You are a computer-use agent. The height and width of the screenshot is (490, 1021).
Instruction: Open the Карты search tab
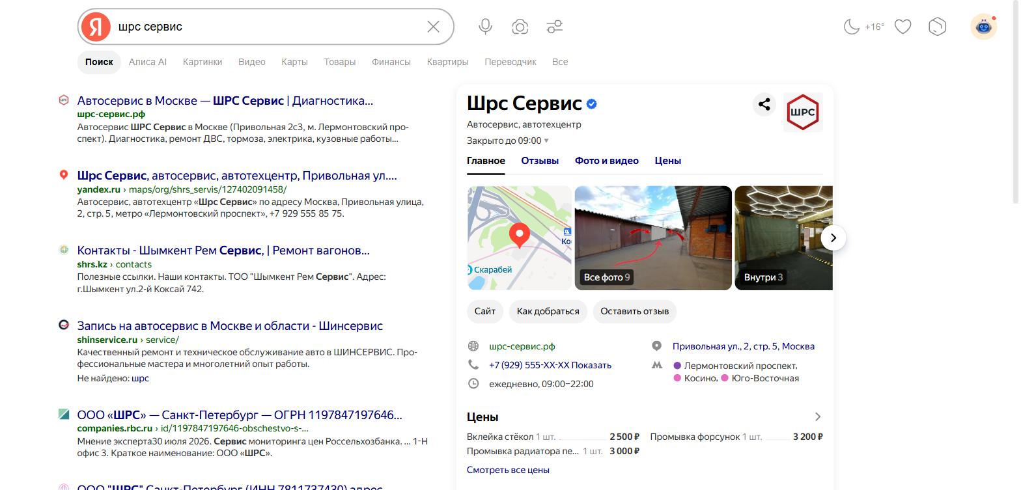294,62
